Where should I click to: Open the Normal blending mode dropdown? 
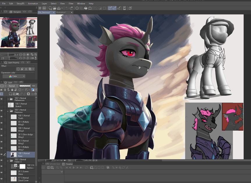(x=13, y=86)
